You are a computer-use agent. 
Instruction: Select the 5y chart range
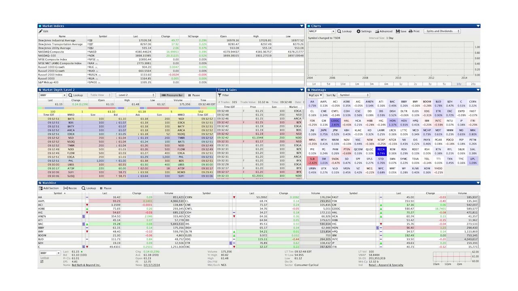(444, 84)
